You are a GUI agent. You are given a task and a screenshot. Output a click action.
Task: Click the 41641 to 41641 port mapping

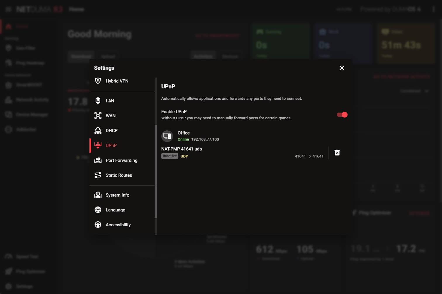click(x=309, y=156)
